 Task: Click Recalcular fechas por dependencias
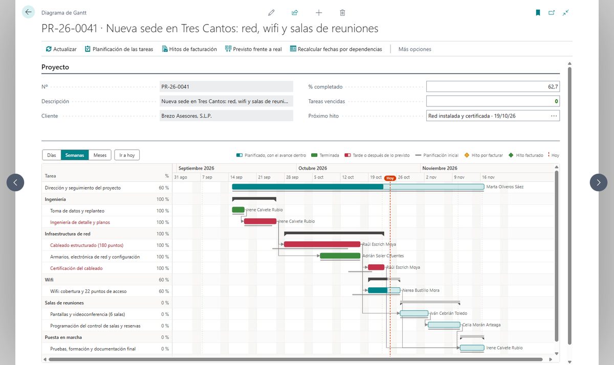point(336,49)
